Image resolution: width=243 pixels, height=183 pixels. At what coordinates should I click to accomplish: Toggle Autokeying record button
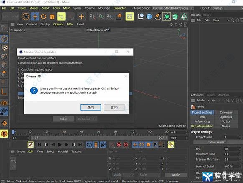[x=119, y=145]
